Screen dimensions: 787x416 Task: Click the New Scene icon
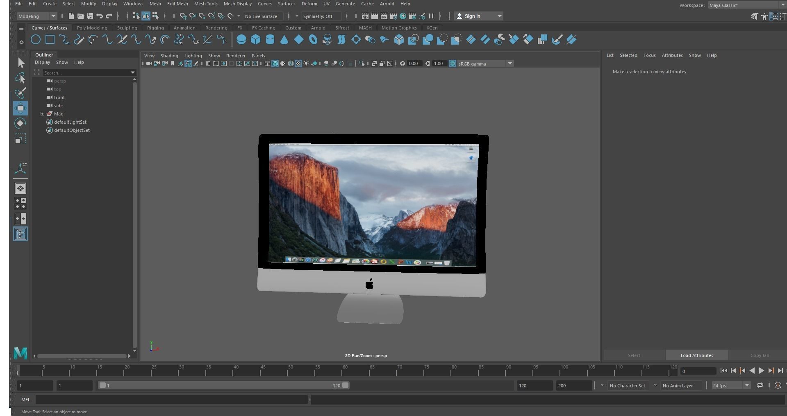click(71, 16)
